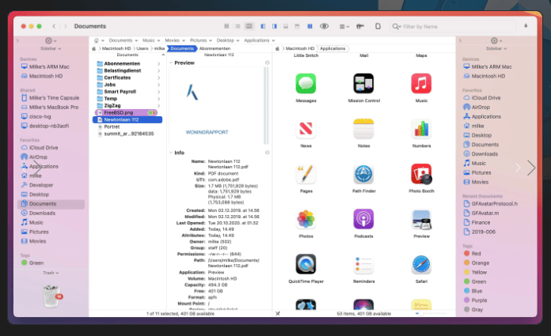This screenshot has height=336, width=551.
Task: Open the right sidebar gear menu
Action: (x=496, y=41)
